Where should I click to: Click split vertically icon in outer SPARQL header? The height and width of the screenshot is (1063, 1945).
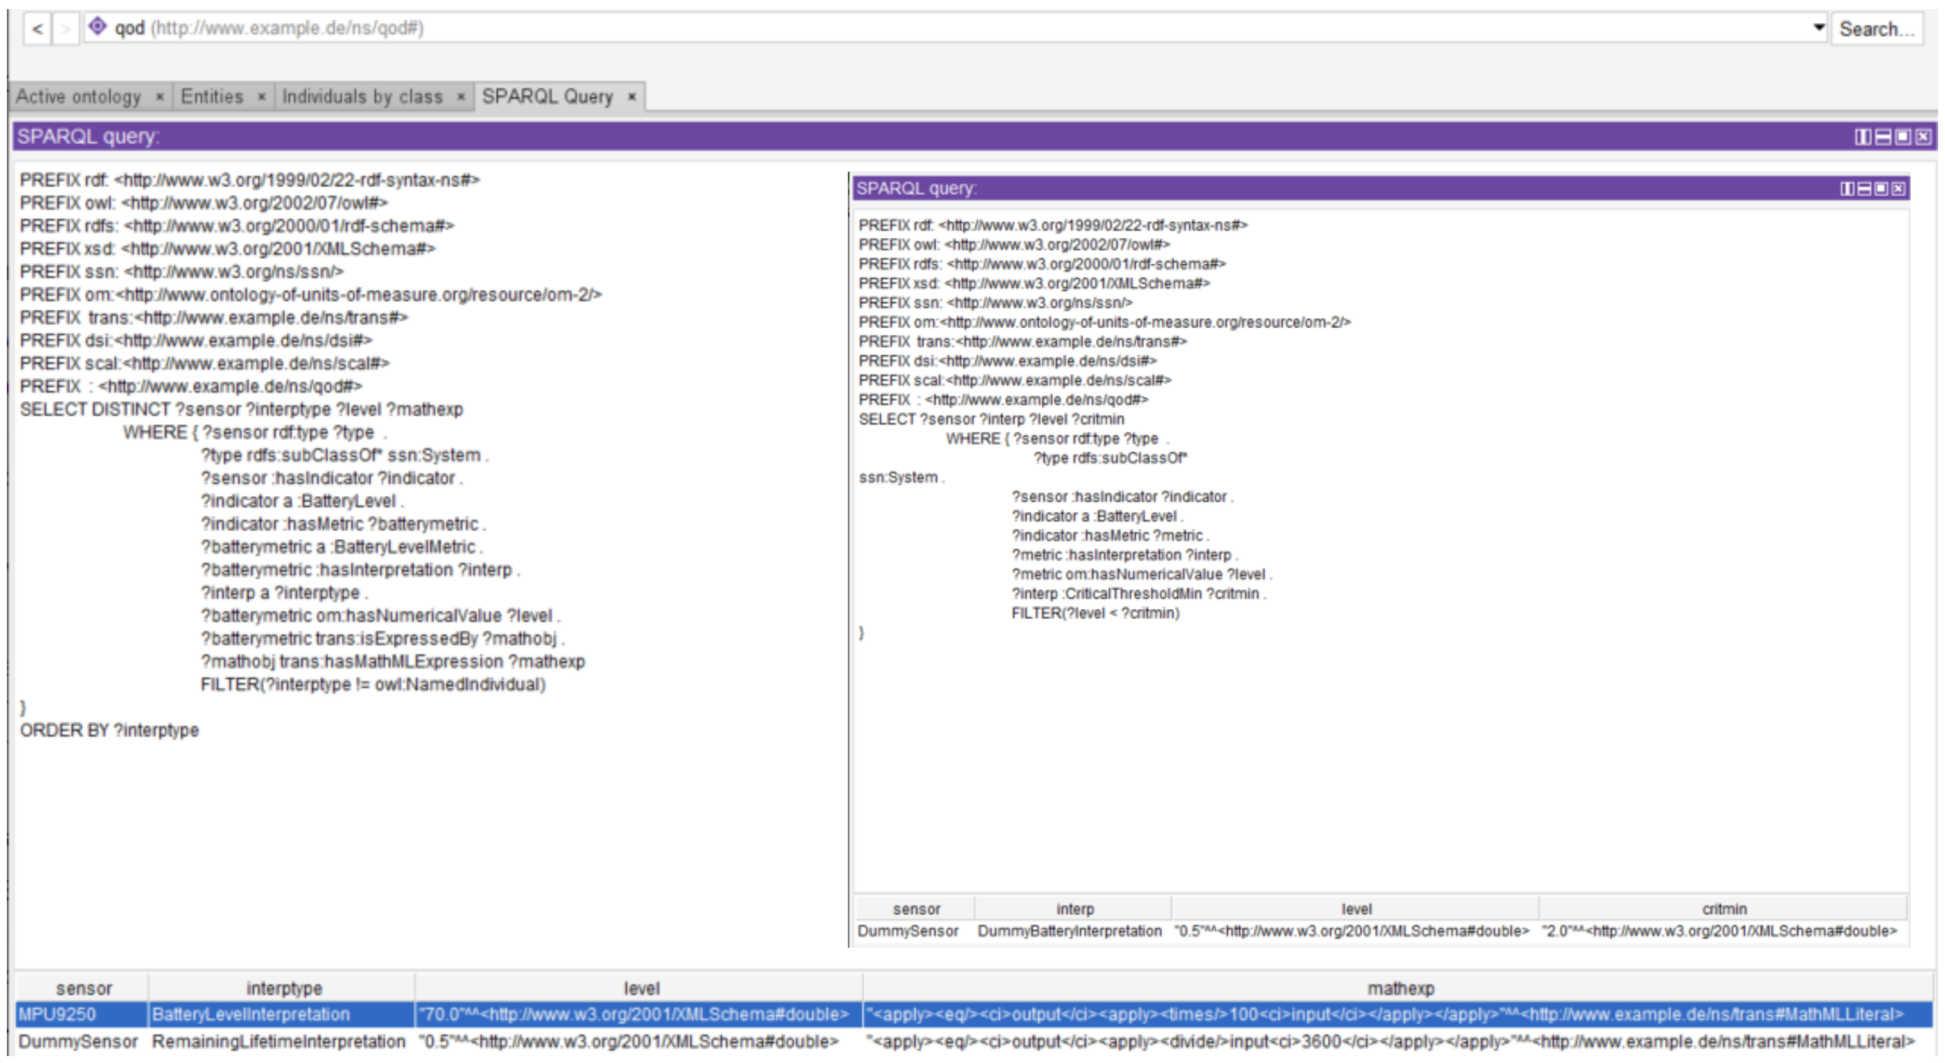pyautogui.click(x=1863, y=136)
